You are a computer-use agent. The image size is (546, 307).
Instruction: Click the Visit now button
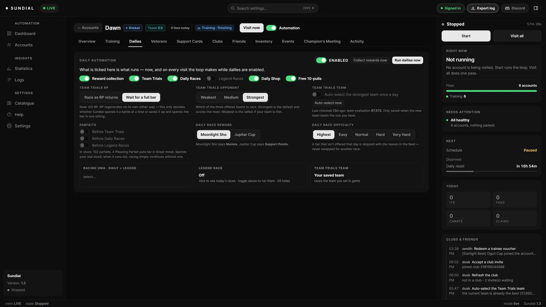click(252, 28)
